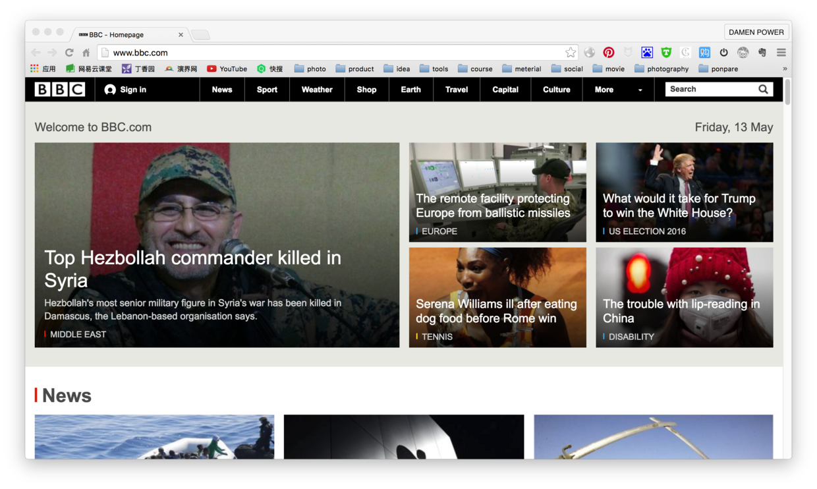
Task: Open the Evernote elephant extension
Action: 762,53
